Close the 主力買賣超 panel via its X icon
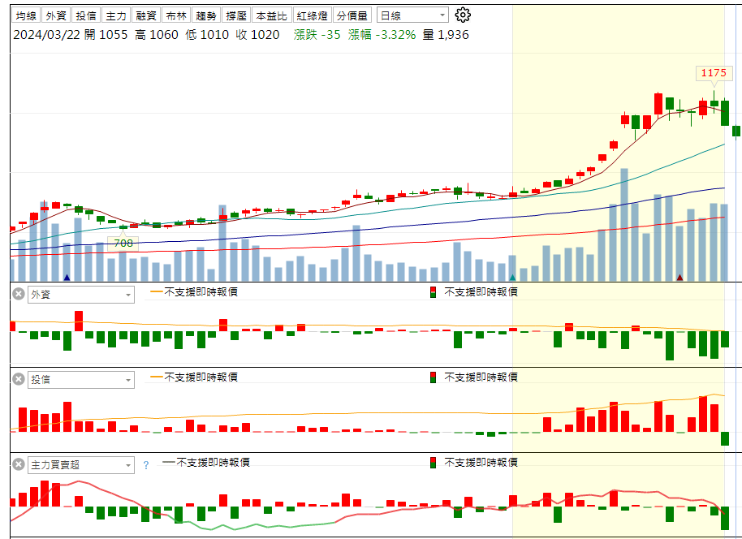Image resolution: width=742 pixels, height=539 pixels. 18,464
